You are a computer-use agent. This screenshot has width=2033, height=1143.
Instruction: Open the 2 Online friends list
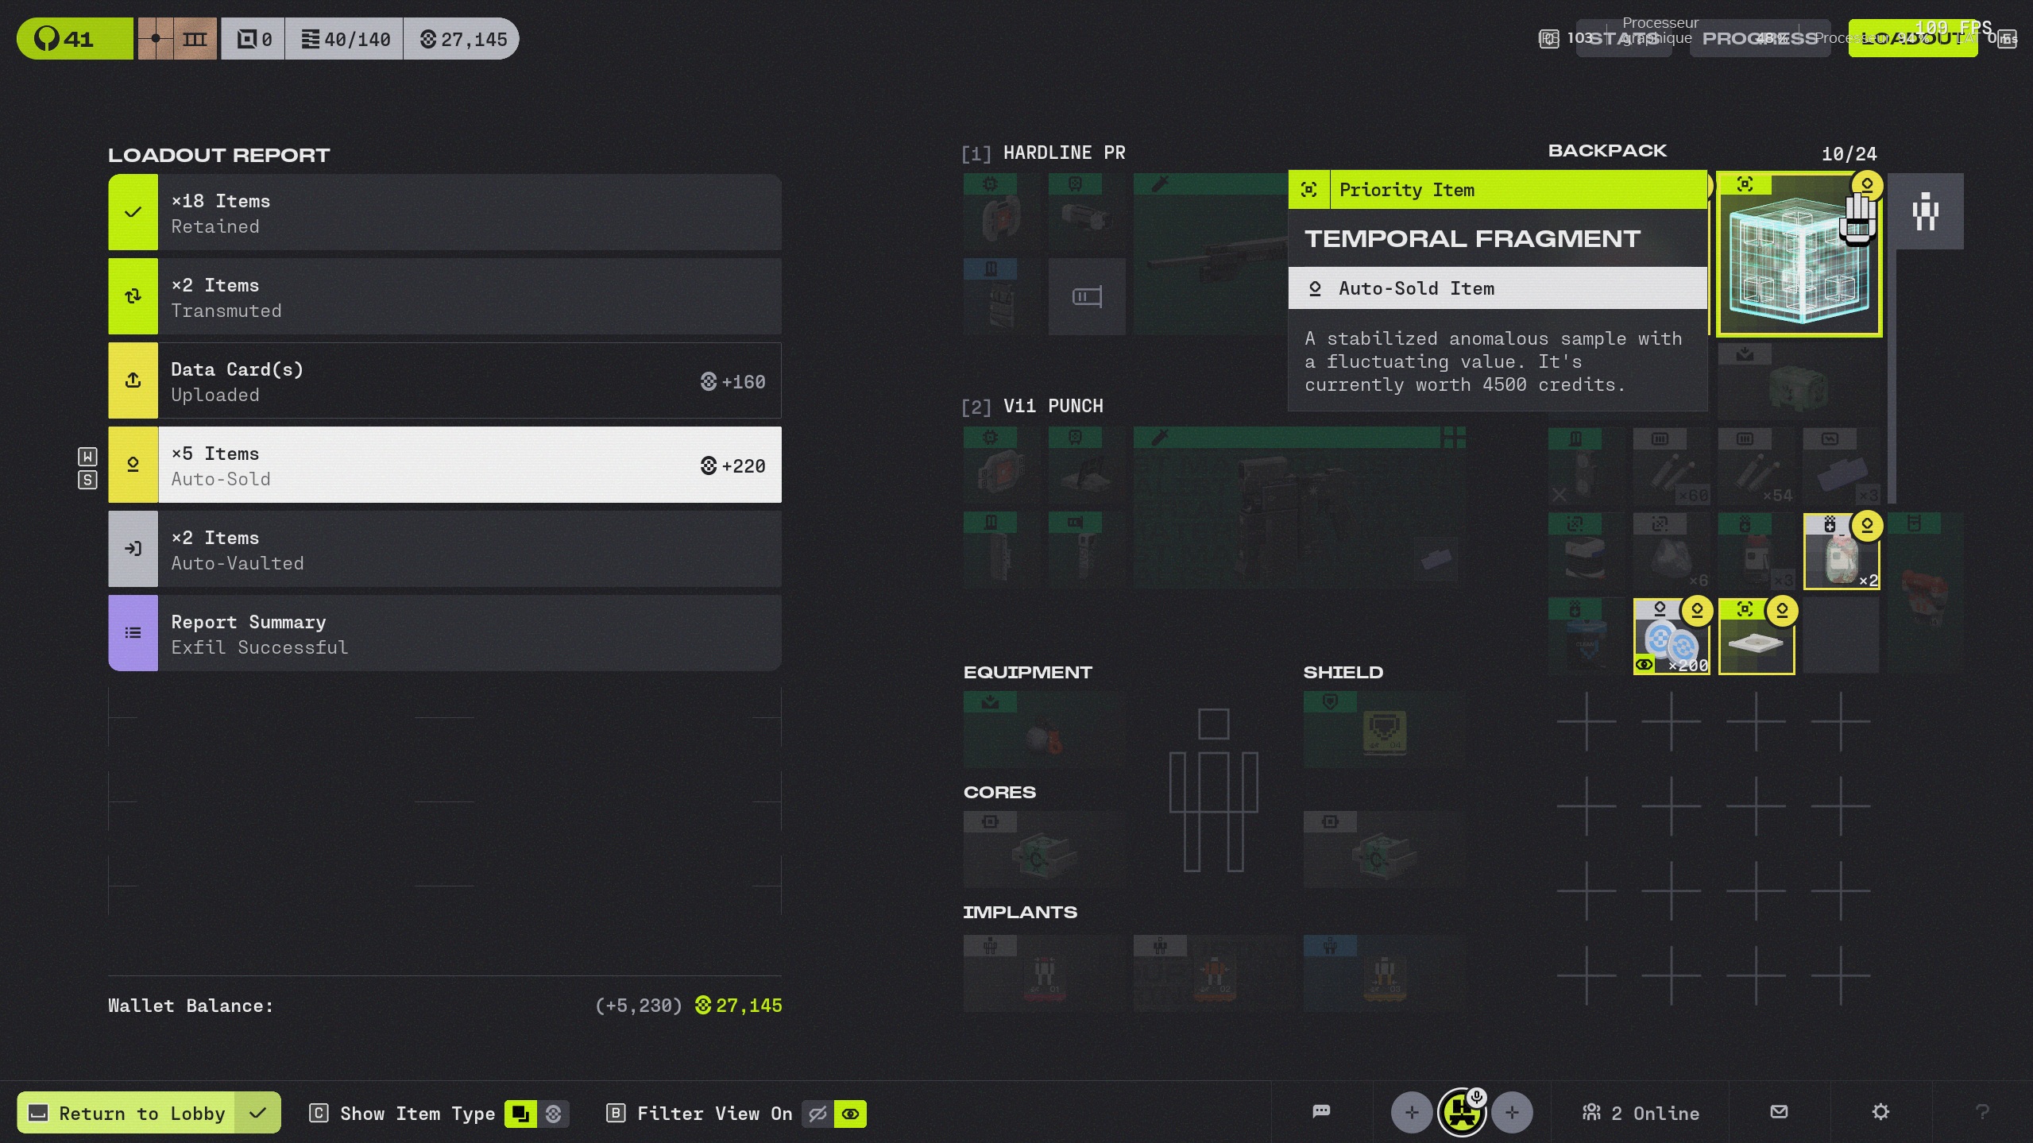(1641, 1113)
